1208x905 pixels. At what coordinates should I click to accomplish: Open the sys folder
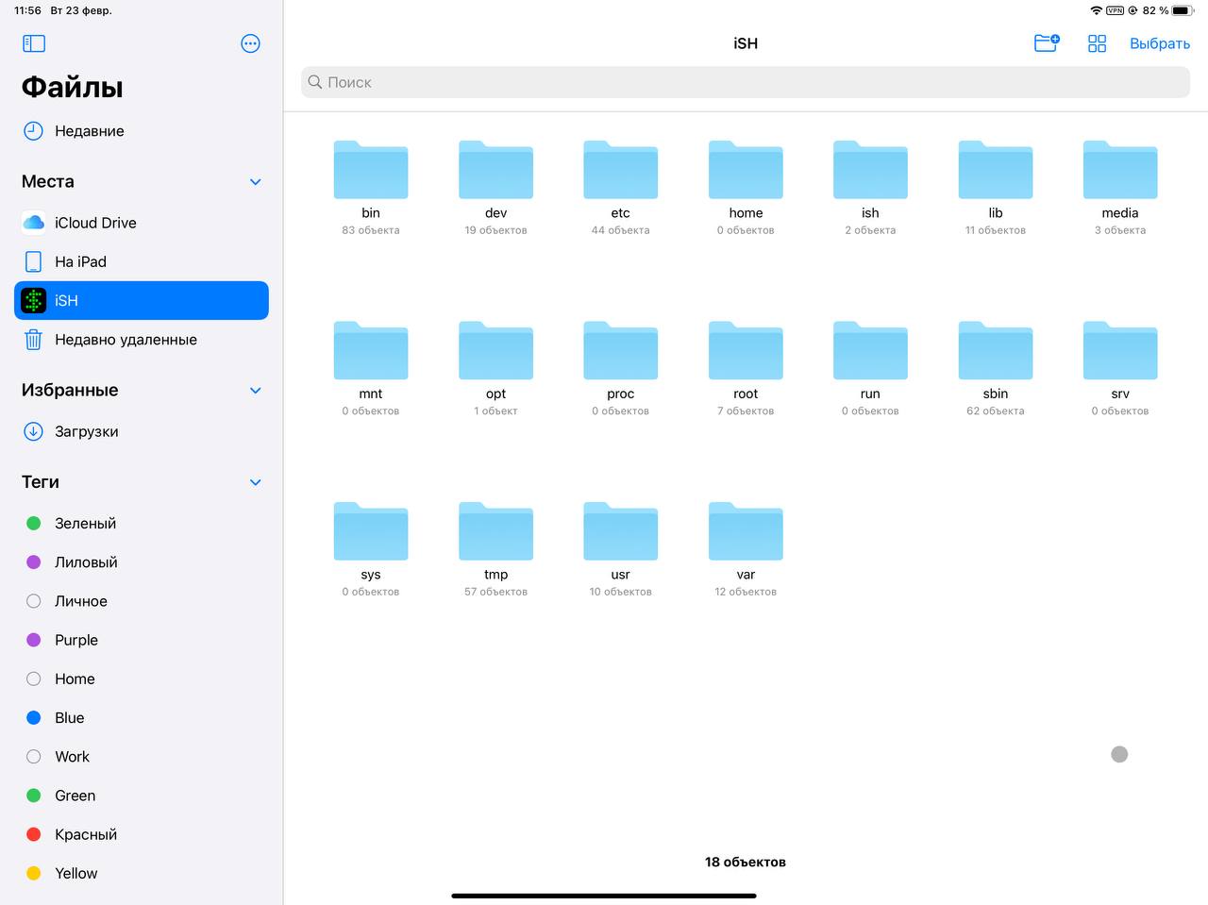pyautogui.click(x=371, y=531)
